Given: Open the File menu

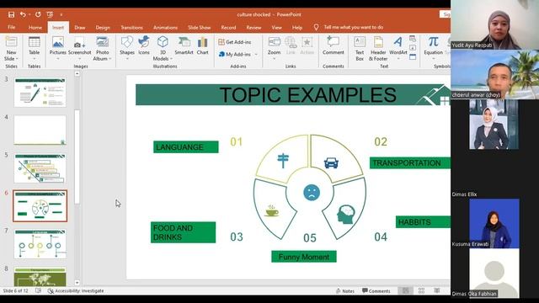Looking at the screenshot, I should 11,27.
